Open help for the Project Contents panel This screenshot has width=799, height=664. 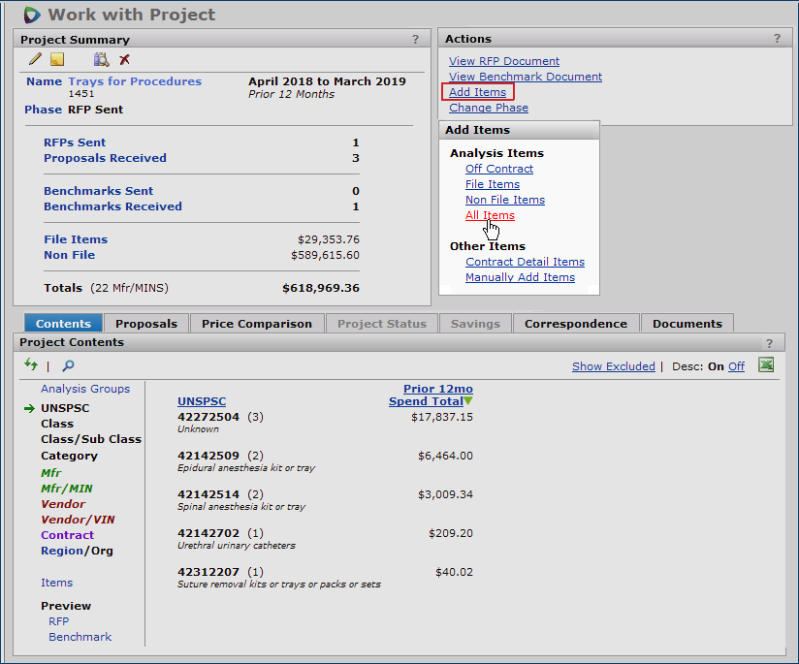(769, 343)
